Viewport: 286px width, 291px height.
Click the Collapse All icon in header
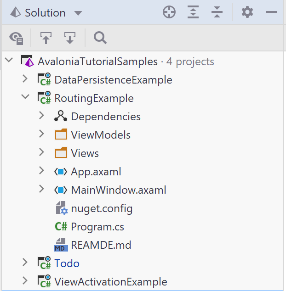pos(217,12)
